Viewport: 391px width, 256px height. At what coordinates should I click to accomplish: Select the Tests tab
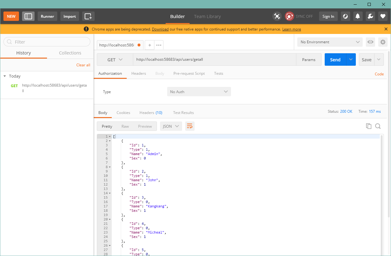click(219, 73)
